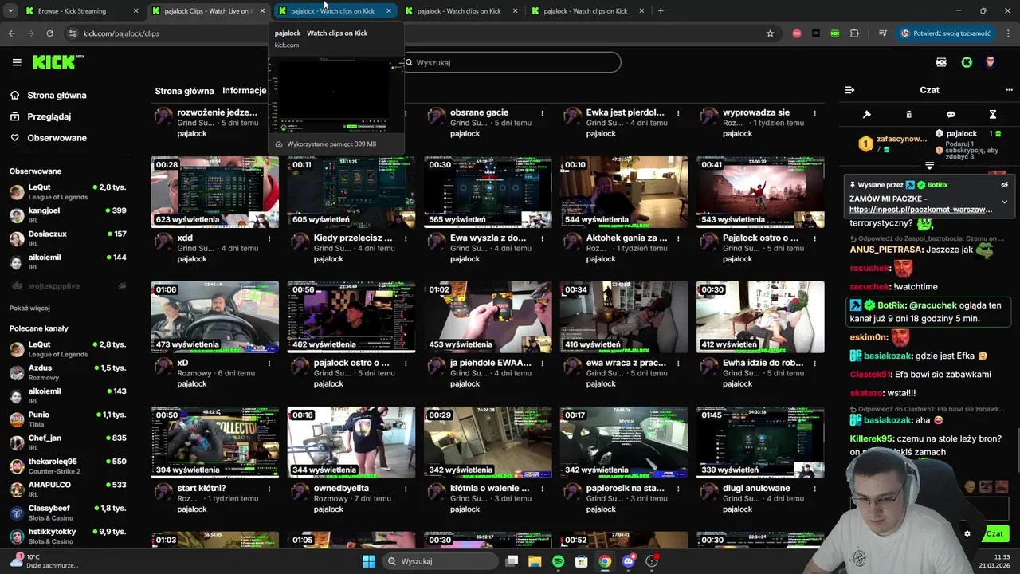Viewport: 1020px width, 574px height.
Task: Open chat three-dot options menu
Action: click(1009, 90)
